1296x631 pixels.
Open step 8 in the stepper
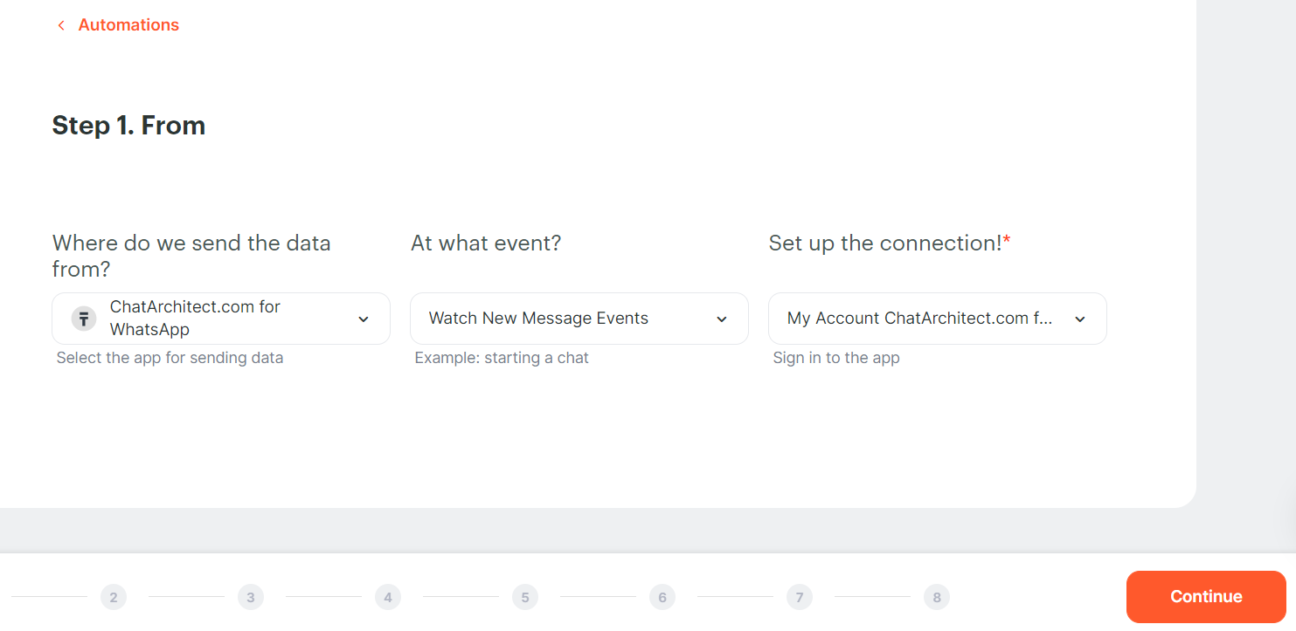point(936,597)
